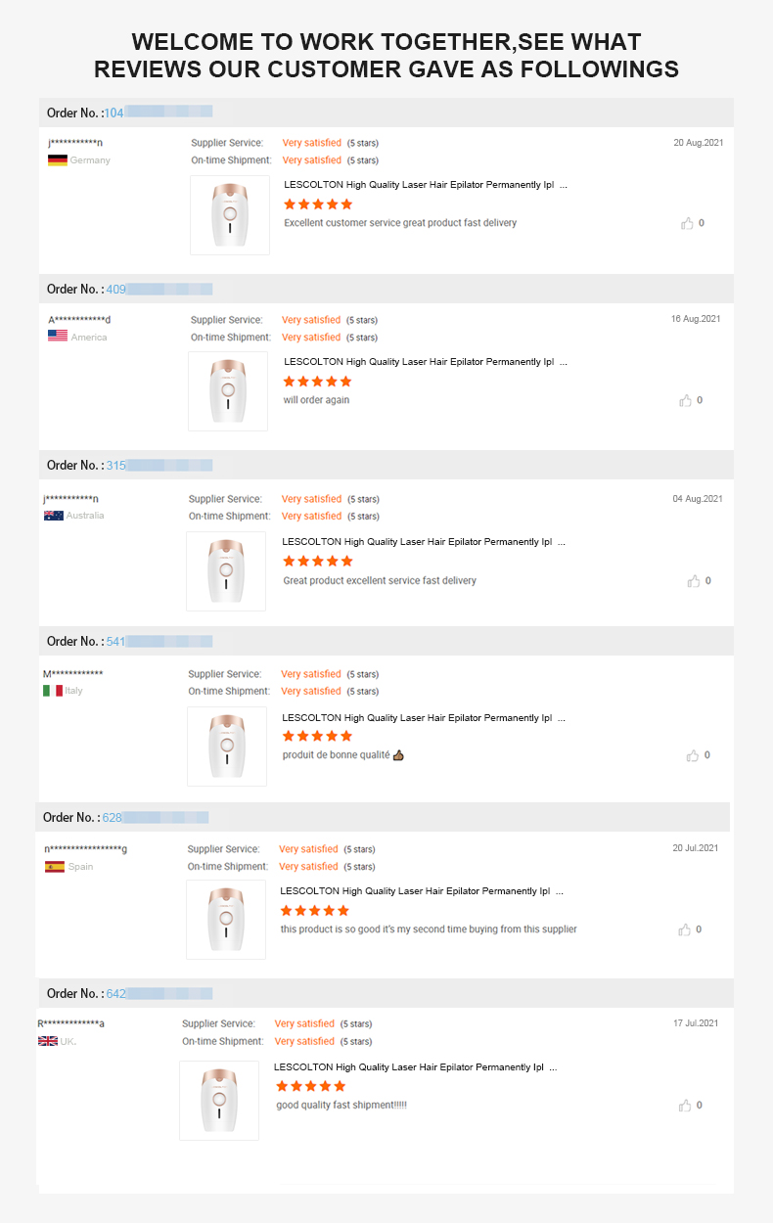Open order number starting with 104
Image resolution: width=773 pixels, height=1223 pixels.
click(x=159, y=113)
